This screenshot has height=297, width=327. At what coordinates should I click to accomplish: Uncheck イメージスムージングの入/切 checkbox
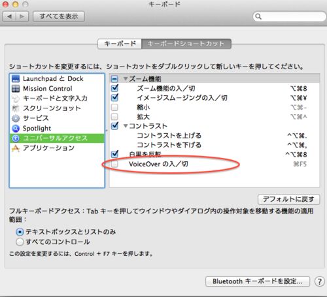114,97
